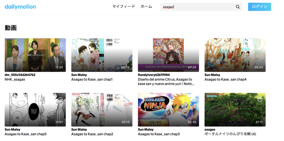Image resolution: width=284 pixels, height=141 pixels.
Task: Click the Asagao to Kase_san chap4 title
Action: (x=225, y=79)
